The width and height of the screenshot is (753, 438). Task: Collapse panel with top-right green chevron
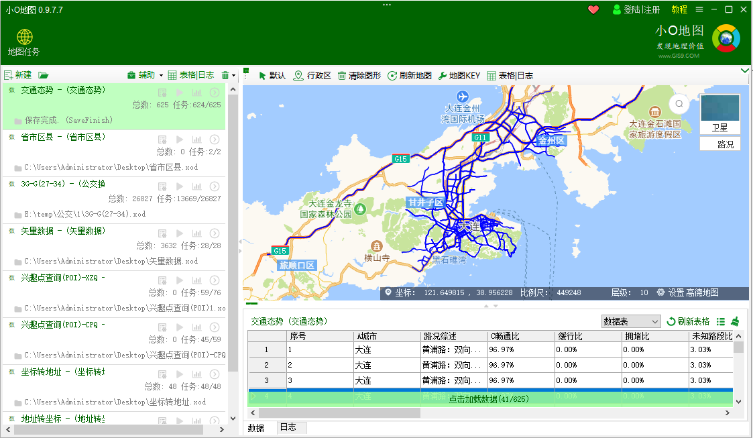[x=744, y=70]
